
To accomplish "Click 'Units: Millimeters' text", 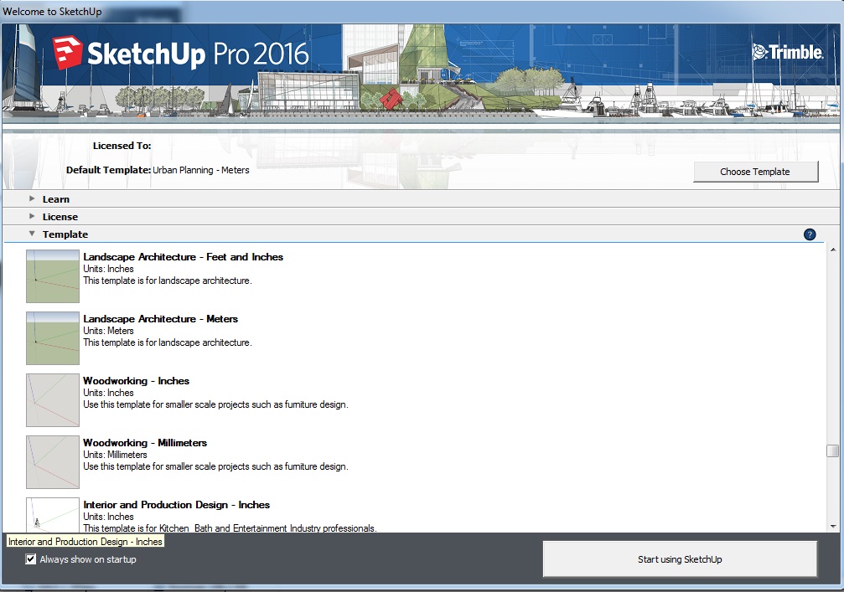I will pos(115,455).
